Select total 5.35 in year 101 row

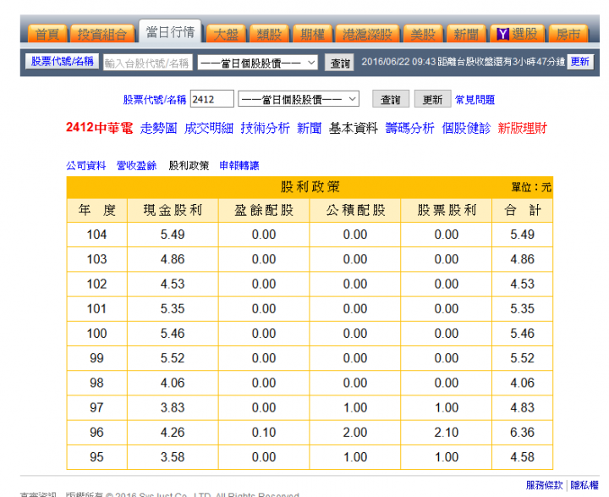tap(523, 309)
